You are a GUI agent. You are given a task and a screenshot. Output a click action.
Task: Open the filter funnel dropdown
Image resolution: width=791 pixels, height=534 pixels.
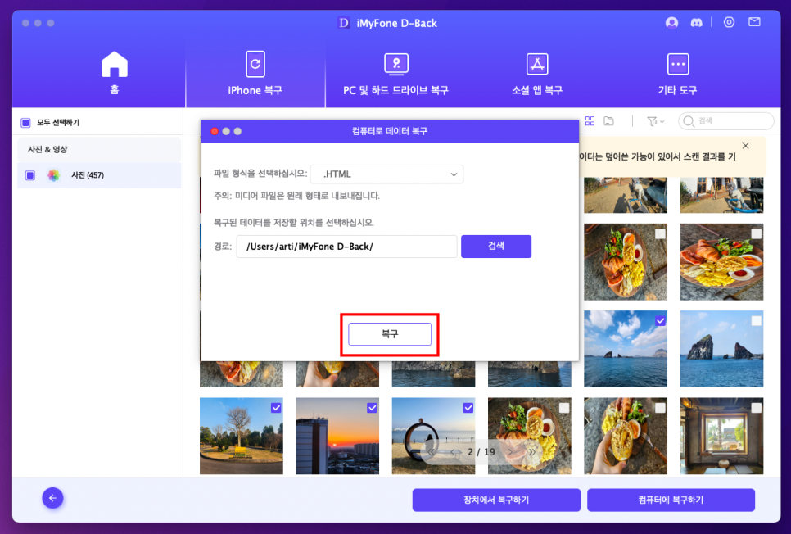click(x=655, y=122)
